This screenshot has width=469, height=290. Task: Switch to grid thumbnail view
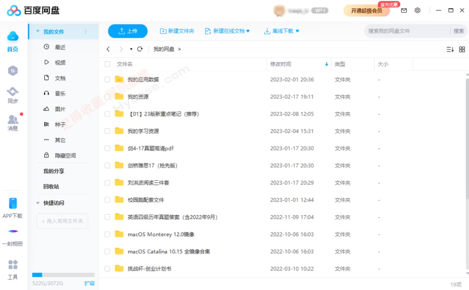coord(462,49)
